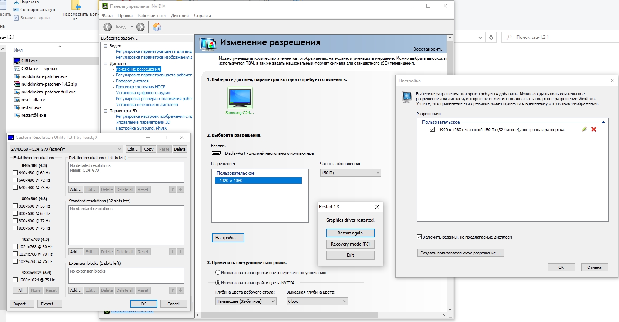Image resolution: width=619 pixels, height=322 pixels.
Task: Close the Restart 1.3 dialog
Action: [377, 207]
